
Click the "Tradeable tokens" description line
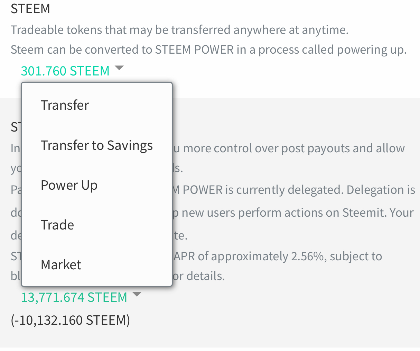[179, 30]
